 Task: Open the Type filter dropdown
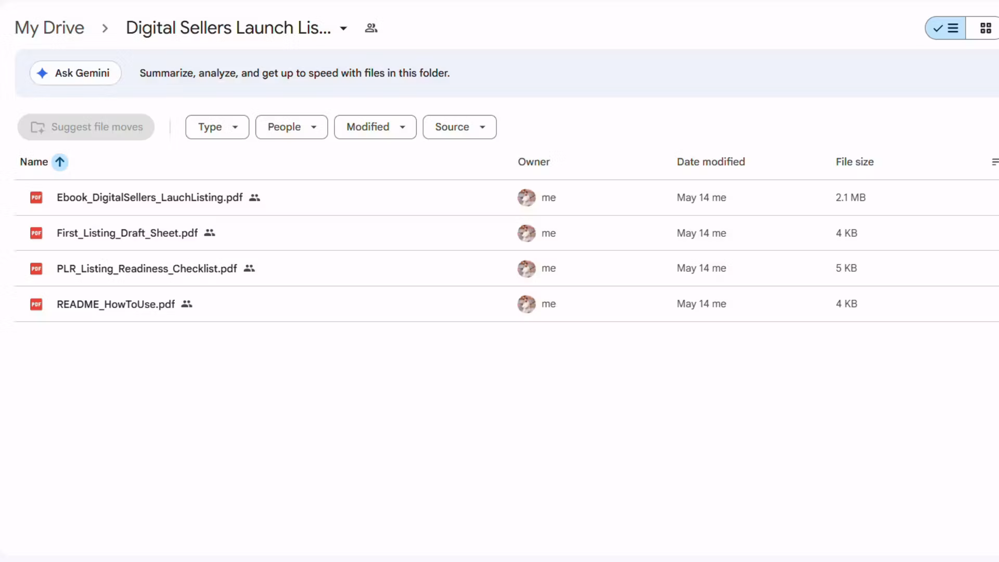217,127
